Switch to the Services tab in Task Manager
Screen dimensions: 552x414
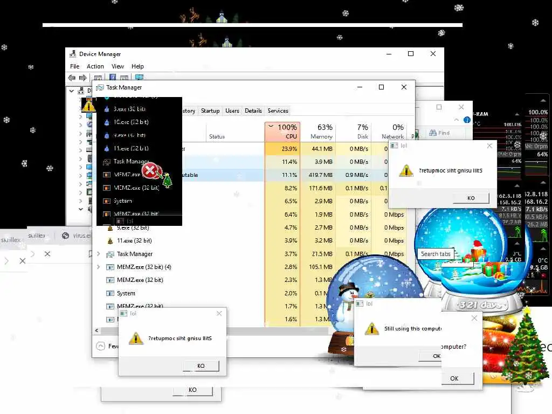point(278,111)
